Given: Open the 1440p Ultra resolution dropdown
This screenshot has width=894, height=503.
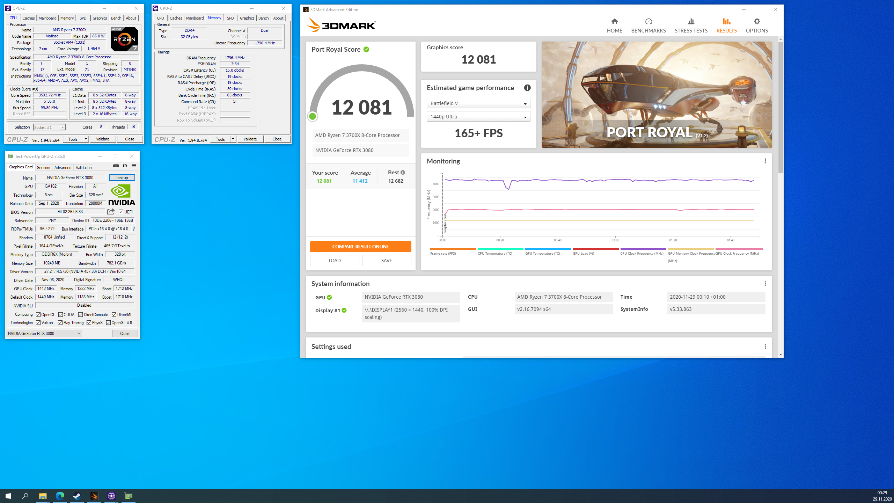Looking at the screenshot, I should tap(478, 117).
